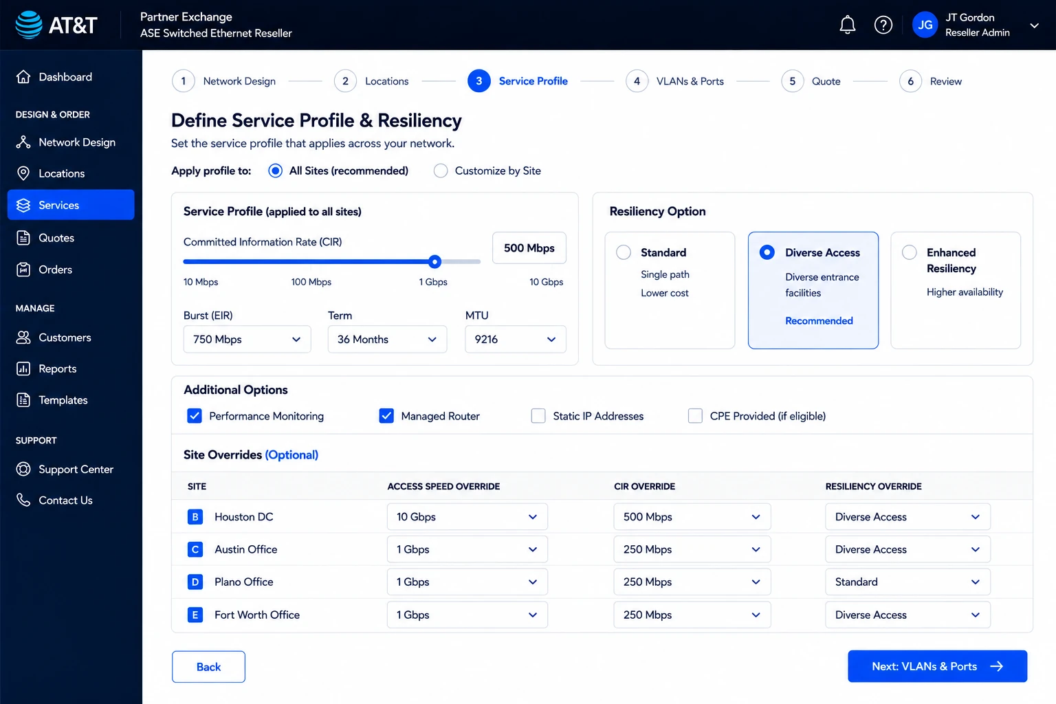
Task: Open Reports sidebar item
Action: coord(71,368)
